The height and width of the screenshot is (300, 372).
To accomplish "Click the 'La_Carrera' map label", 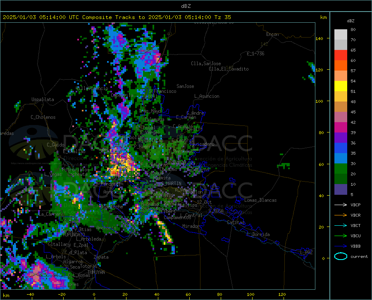I will (50, 214).
